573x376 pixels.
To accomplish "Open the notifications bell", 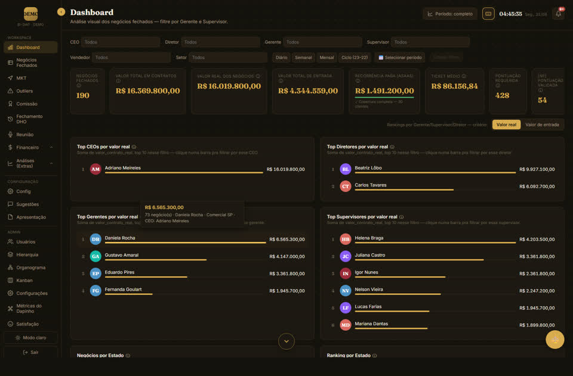I will (x=558, y=14).
